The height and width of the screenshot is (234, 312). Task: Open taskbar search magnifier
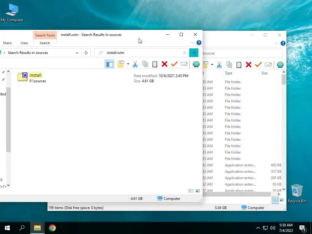pos(22,228)
